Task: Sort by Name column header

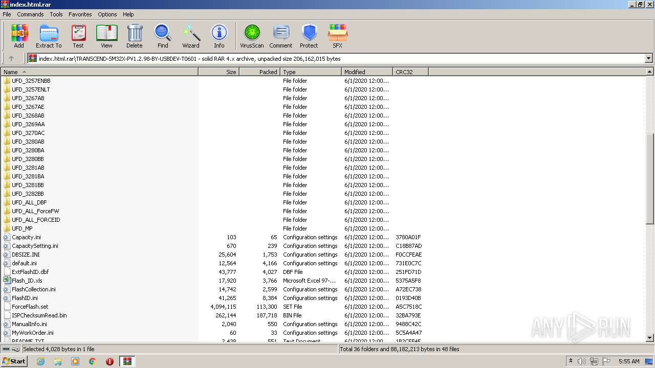Action: pos(100,72)
